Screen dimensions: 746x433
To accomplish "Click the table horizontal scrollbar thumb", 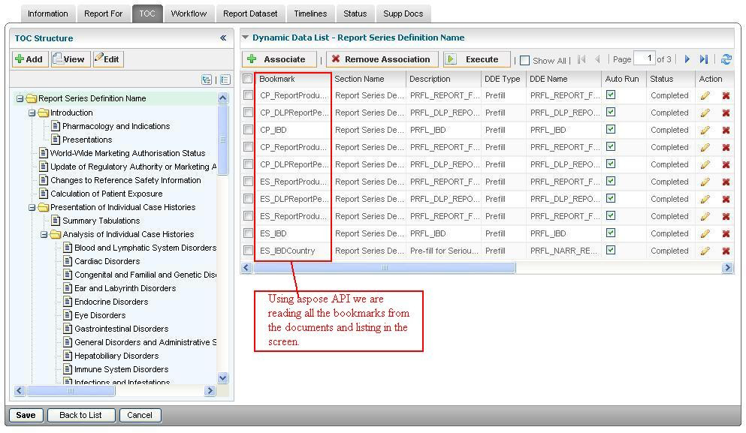I will (385, 268).
